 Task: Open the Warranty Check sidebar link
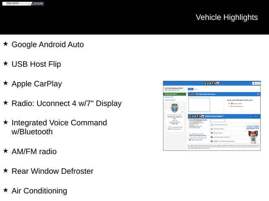(169, 97)
